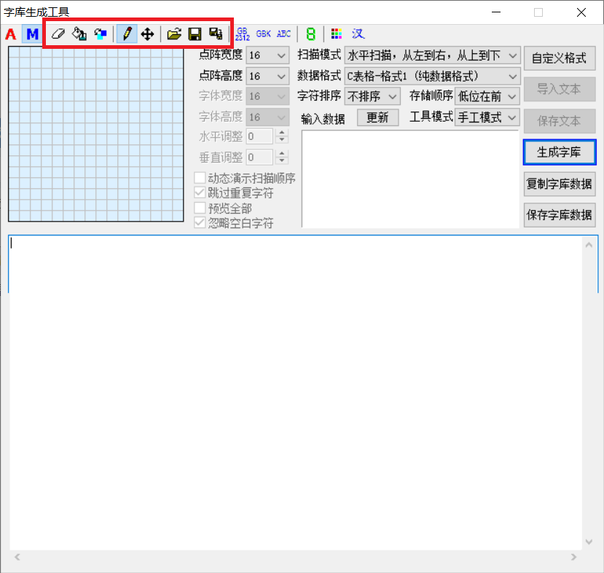Minimize the 字库生成工具 window
Viewport: 604px width, 573px height.
(496, 12)
